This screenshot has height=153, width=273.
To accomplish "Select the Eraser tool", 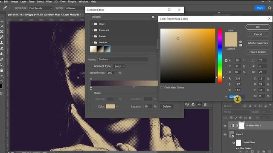I will [2, 48].
